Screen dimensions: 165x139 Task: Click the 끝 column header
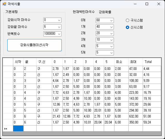click(30, 62)
